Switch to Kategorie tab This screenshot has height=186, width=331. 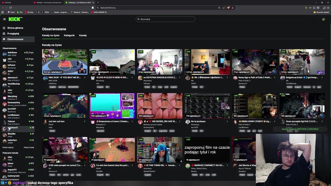point(69,35)
